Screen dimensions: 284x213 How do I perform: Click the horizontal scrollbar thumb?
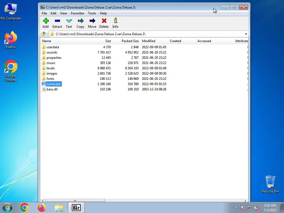(75, 201)
